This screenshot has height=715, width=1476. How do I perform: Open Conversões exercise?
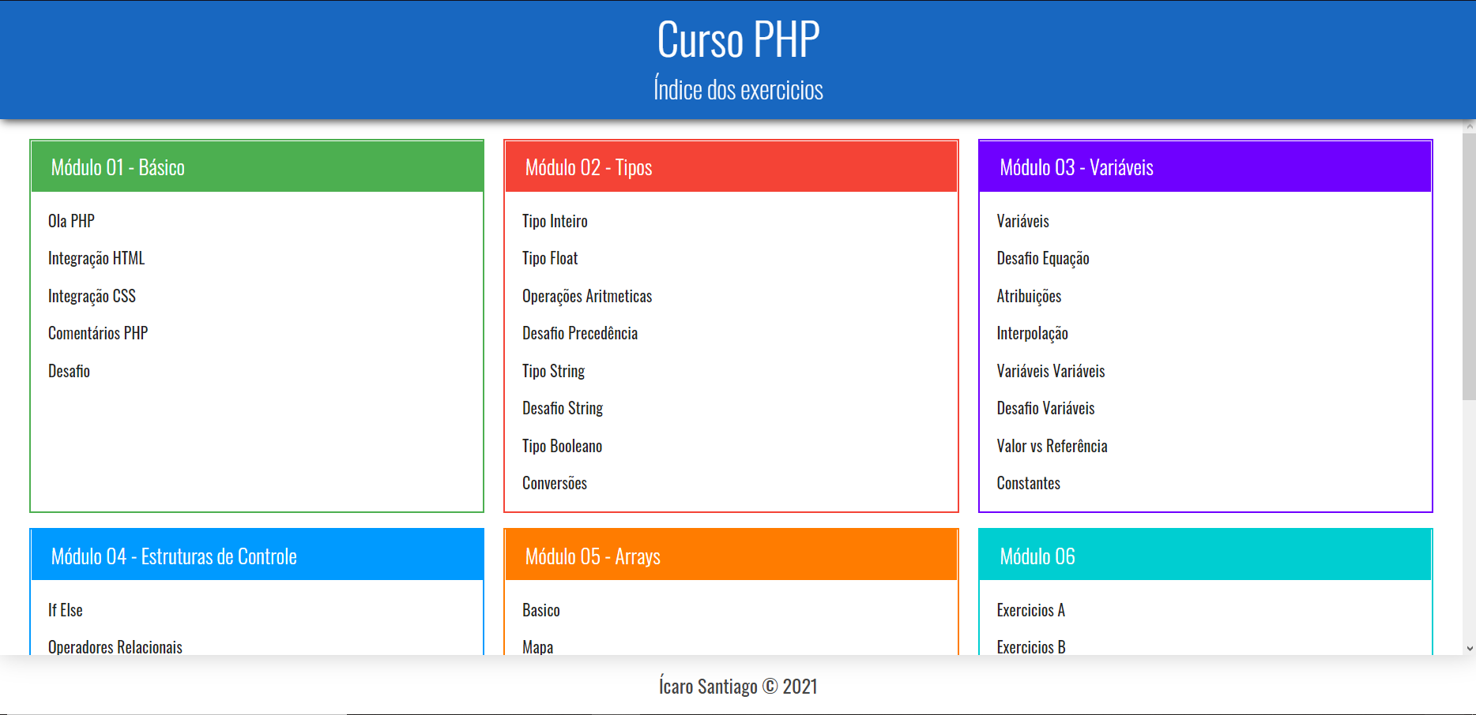(x=555, y=483)
